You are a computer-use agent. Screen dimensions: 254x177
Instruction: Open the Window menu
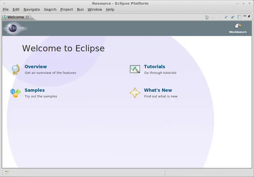[x=95, y=10]
